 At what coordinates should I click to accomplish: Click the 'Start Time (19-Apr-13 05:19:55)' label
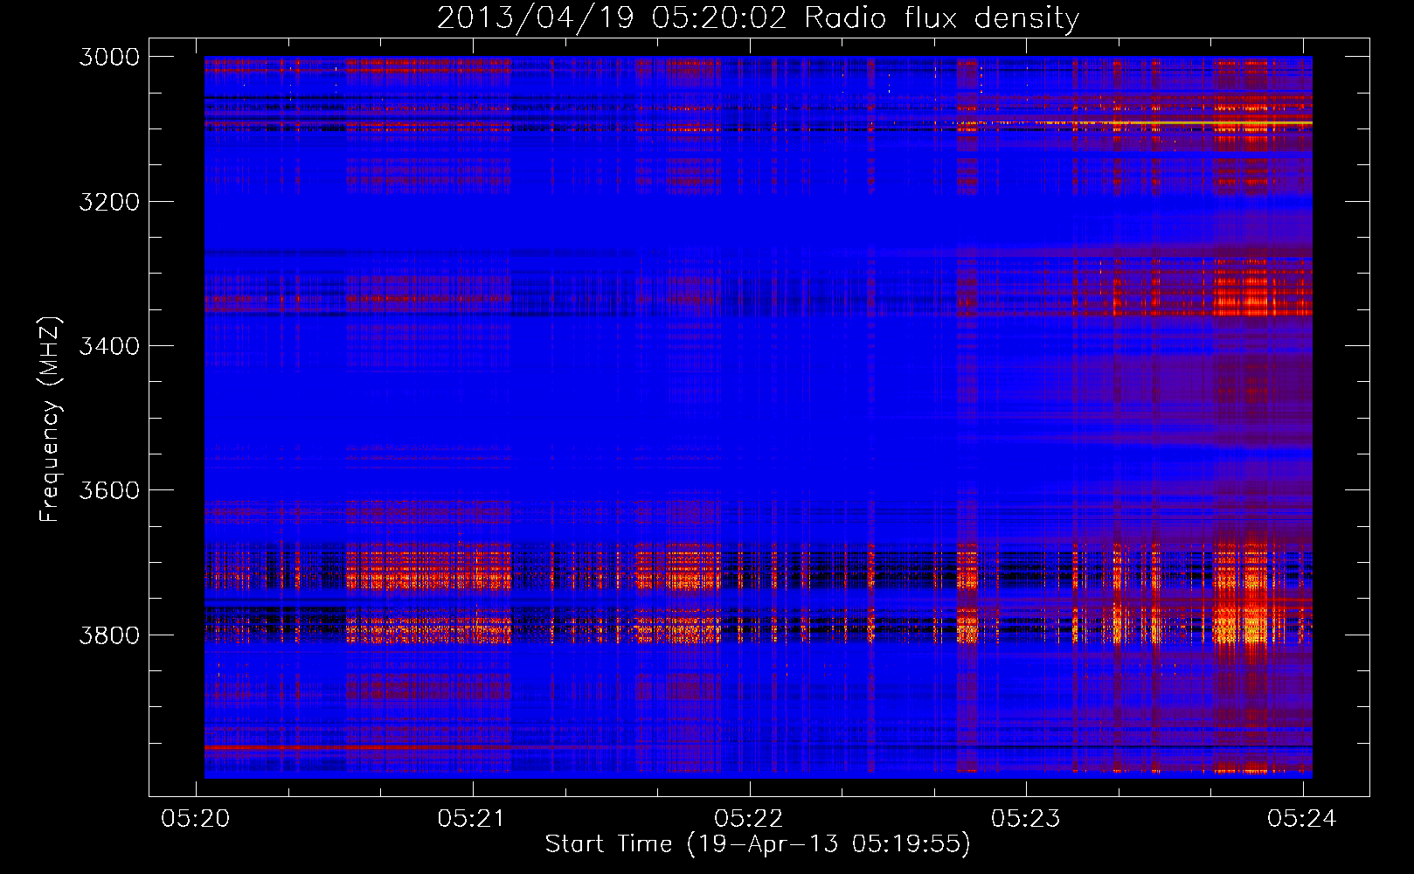coord(758,844)
